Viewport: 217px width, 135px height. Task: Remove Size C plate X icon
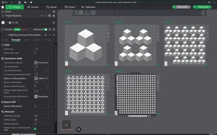tap(207, 26)
